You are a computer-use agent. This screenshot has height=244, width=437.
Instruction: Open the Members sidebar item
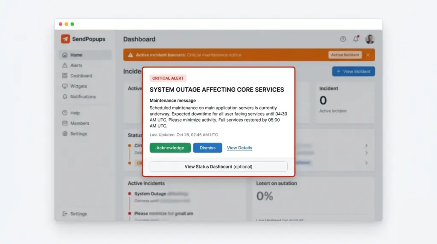point(79,123)
